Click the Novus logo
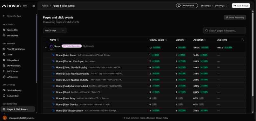The width and height of the screenshot is (256, 121). tap(11, 6)
